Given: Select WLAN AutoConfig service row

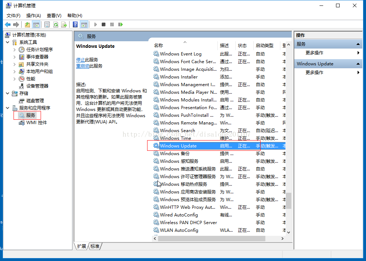Looking at the screenshot, I should click(x=219, y=230).
